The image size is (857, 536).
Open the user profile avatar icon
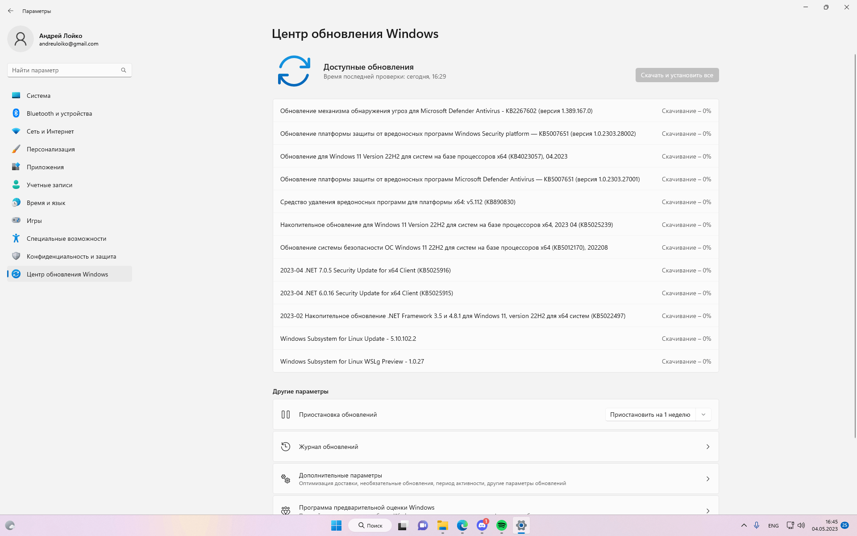(21, 39)
